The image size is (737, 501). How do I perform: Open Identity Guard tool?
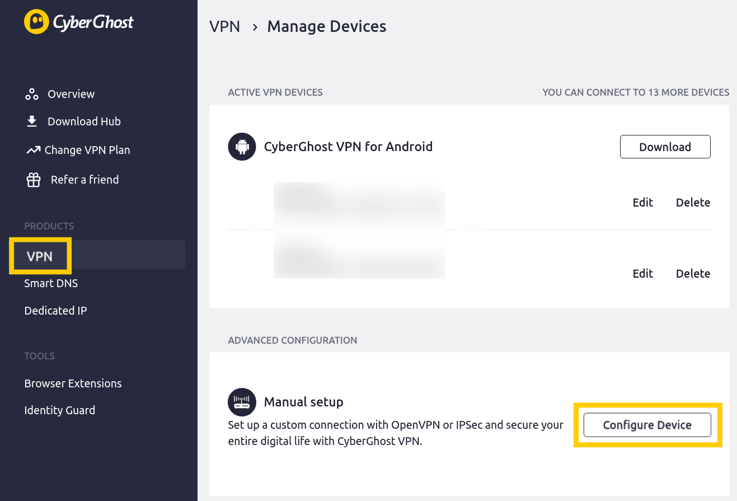pyautogui.click(x=59, y=410)
